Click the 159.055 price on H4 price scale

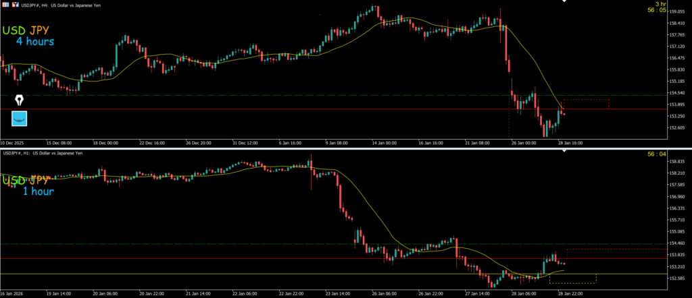pyautogui.click(x=677, y=11)
